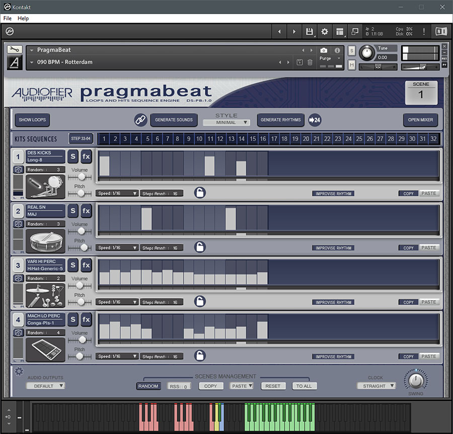The image size is (453, 434).
Task: Open the Audio Outputs DEFAULT dropdown
Action: (x=46, y=386)
